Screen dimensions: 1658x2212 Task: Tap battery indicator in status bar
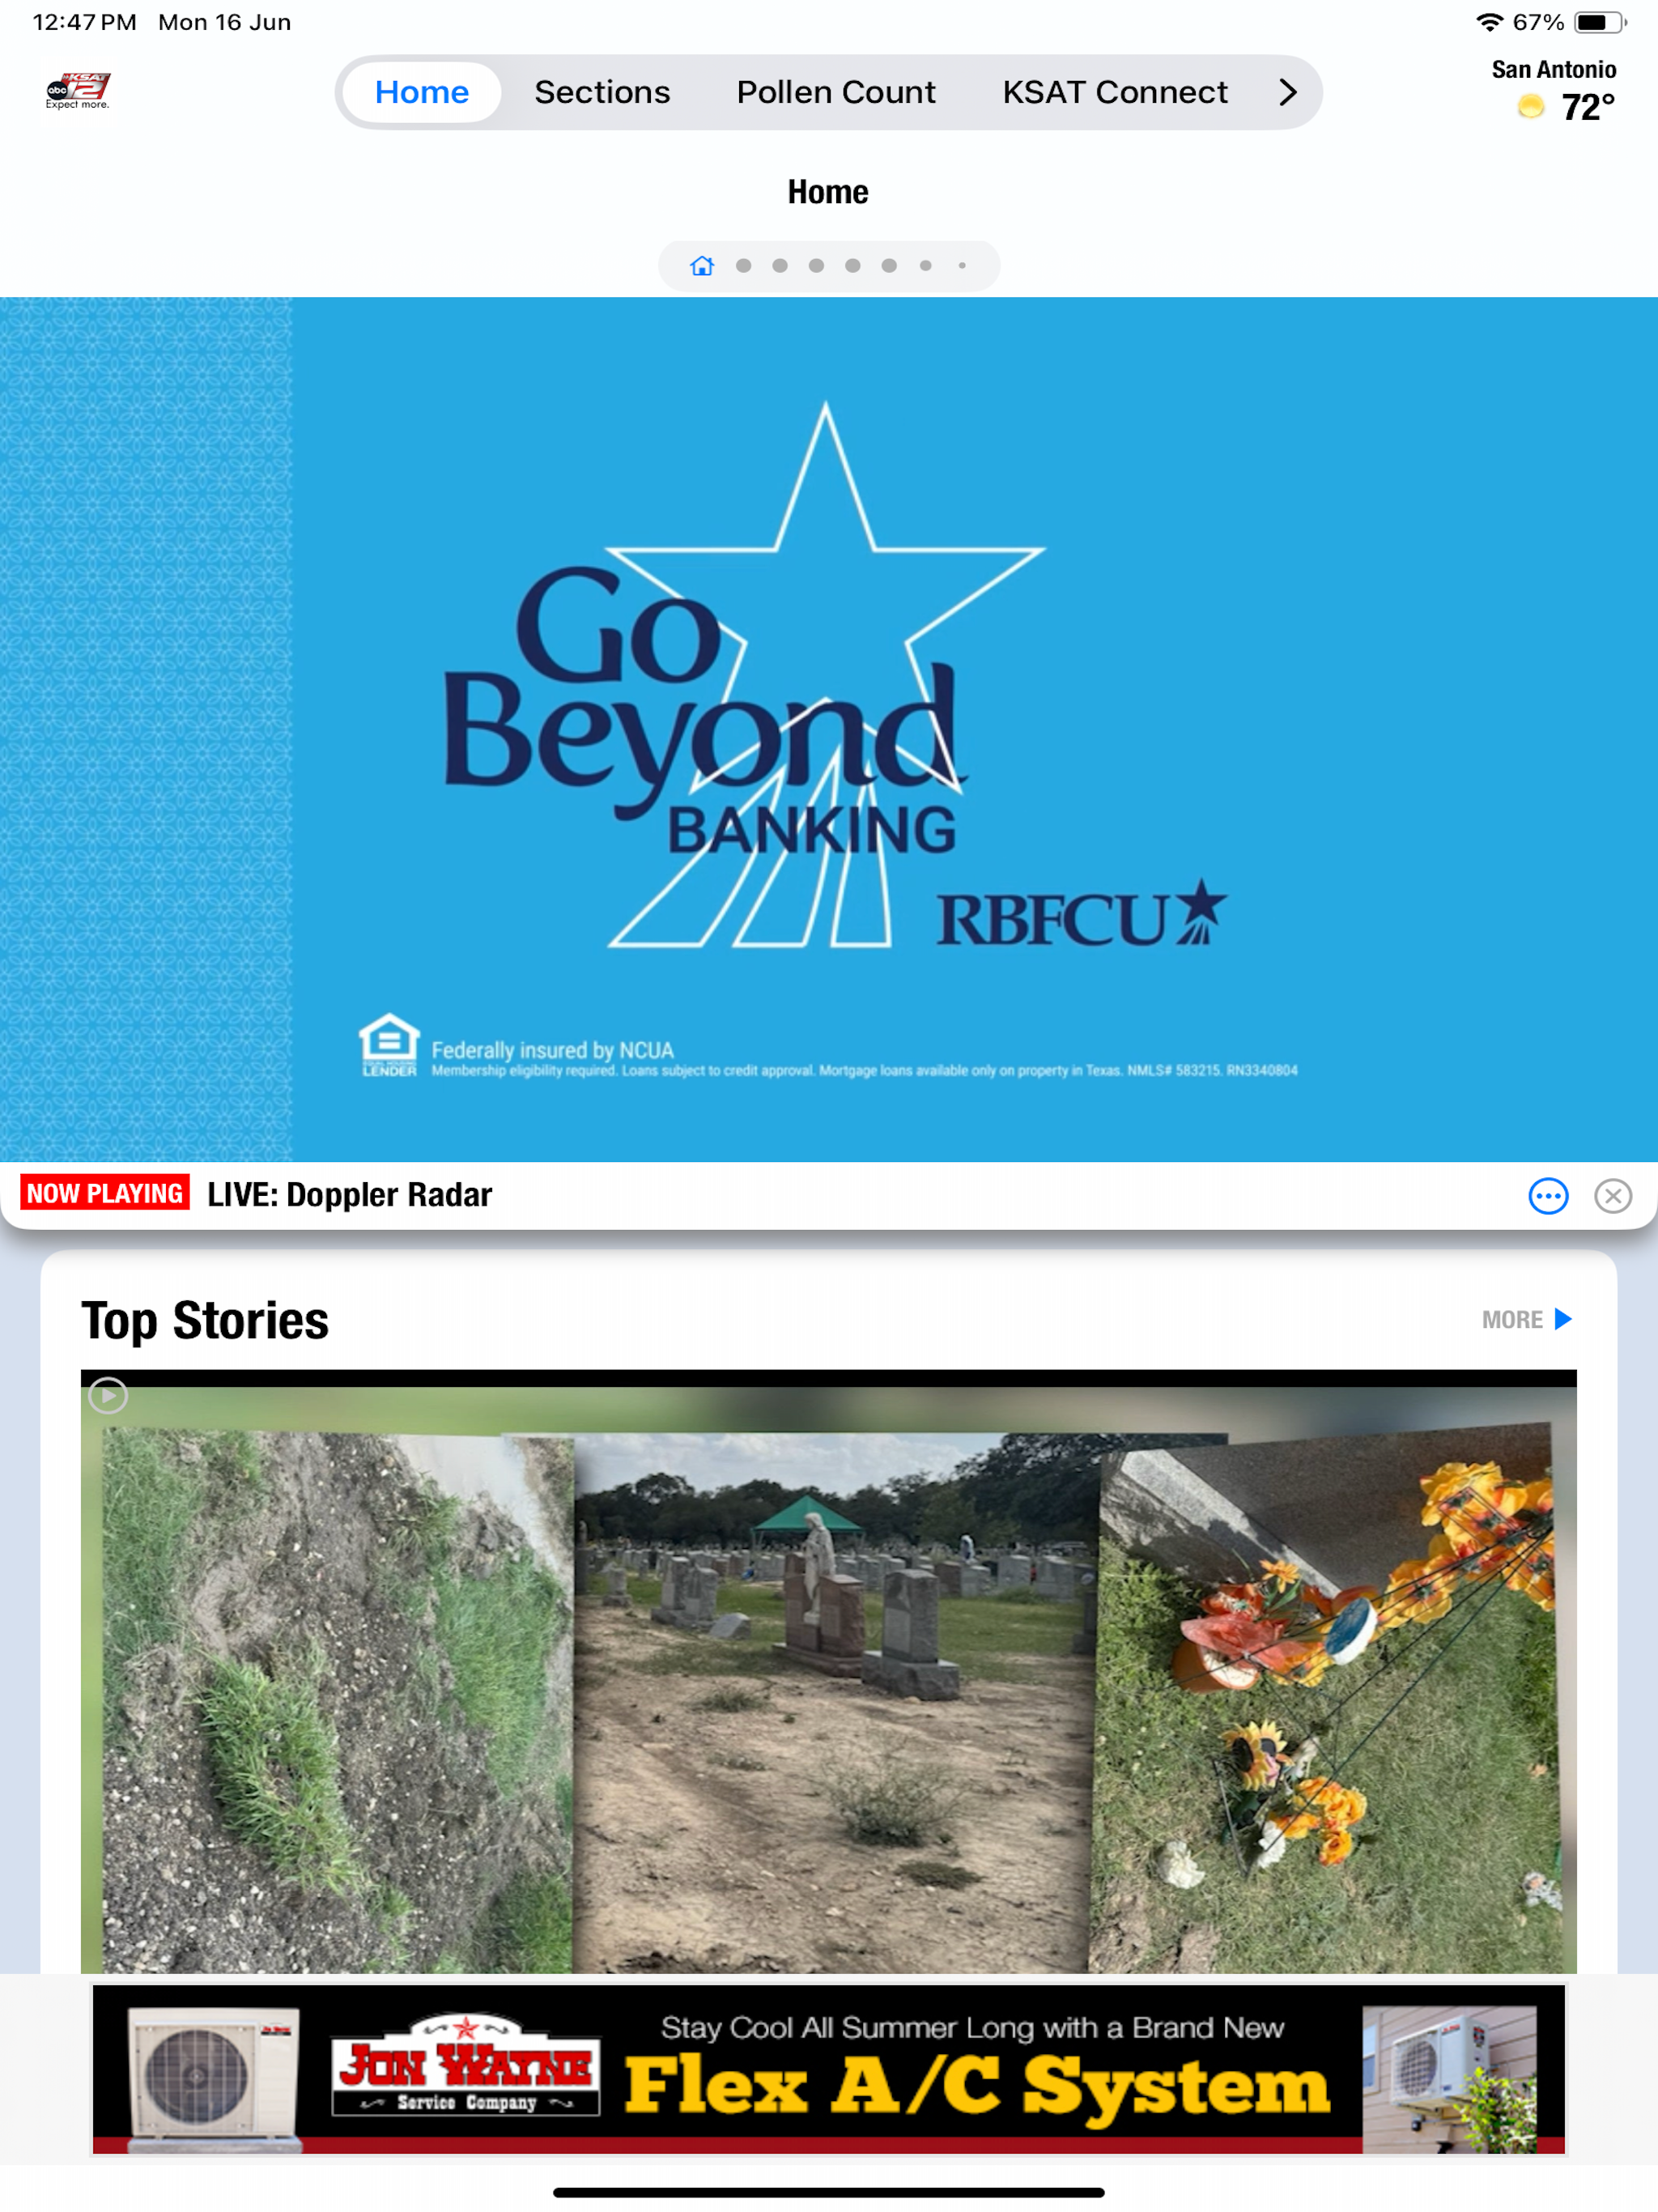pos(1600,22)
